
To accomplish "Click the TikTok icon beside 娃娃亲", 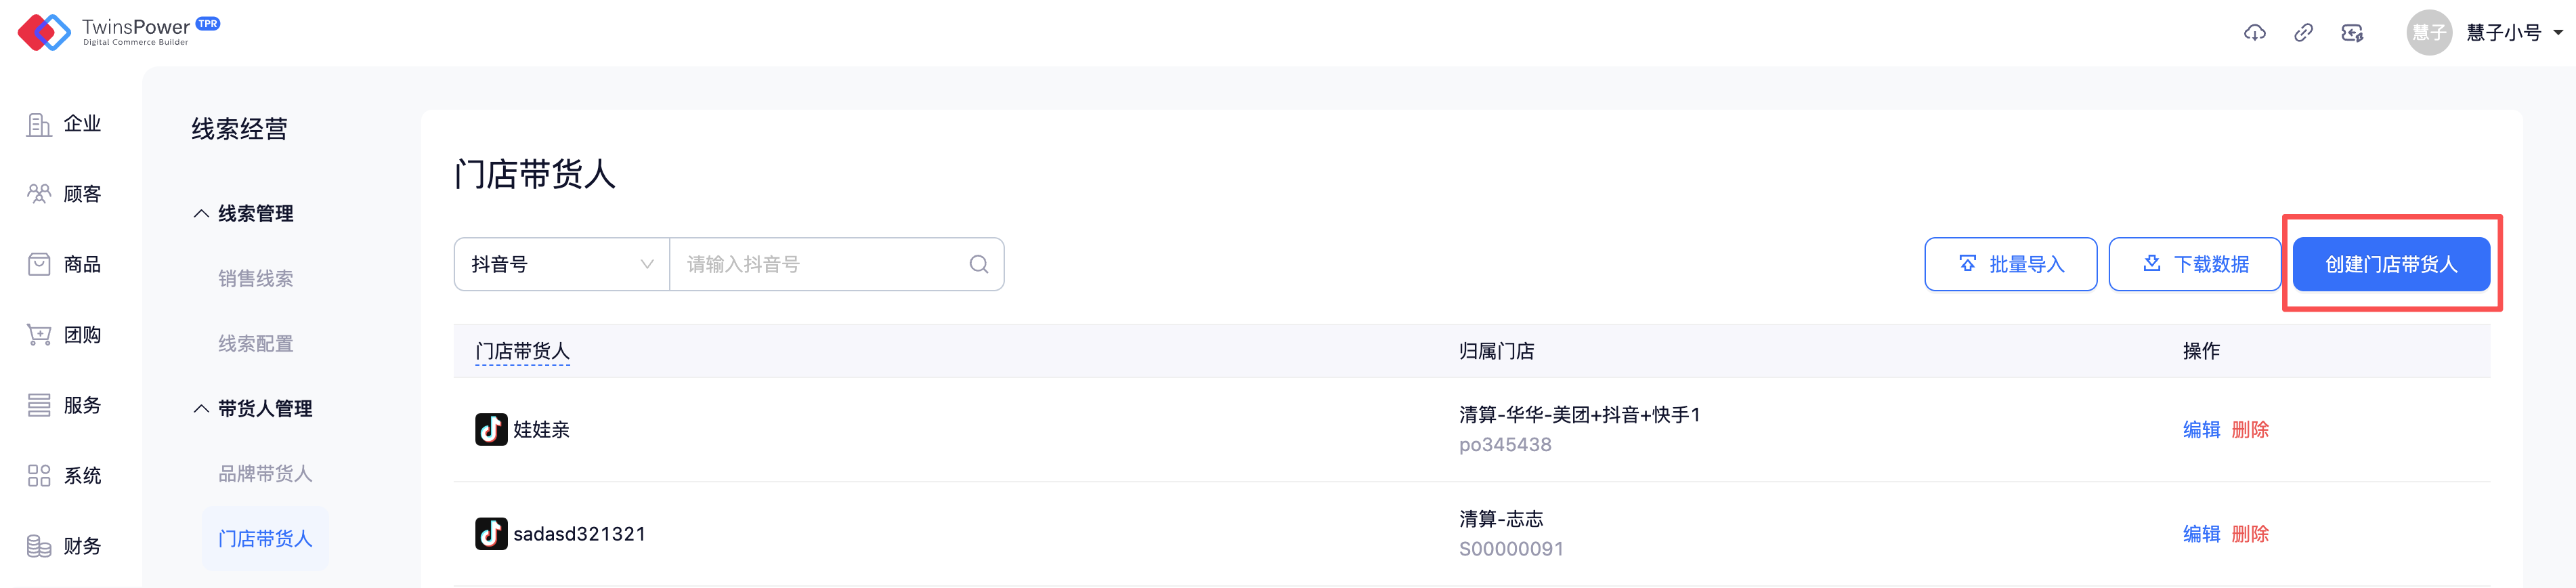I will click(x=490, y=429).
